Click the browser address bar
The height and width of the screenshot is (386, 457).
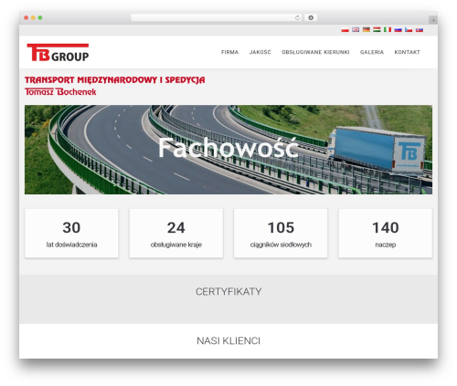click(x=217, y=17)
